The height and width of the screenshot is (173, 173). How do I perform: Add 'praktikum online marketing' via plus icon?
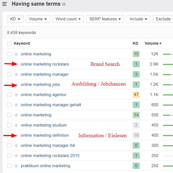(16, 166)
